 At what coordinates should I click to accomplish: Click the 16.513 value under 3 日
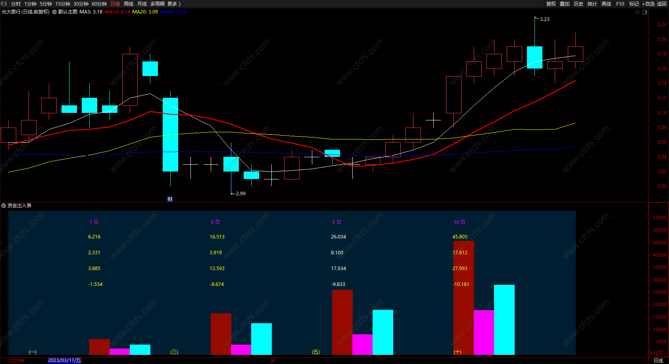pyautogui.click(x=217, y=237)
